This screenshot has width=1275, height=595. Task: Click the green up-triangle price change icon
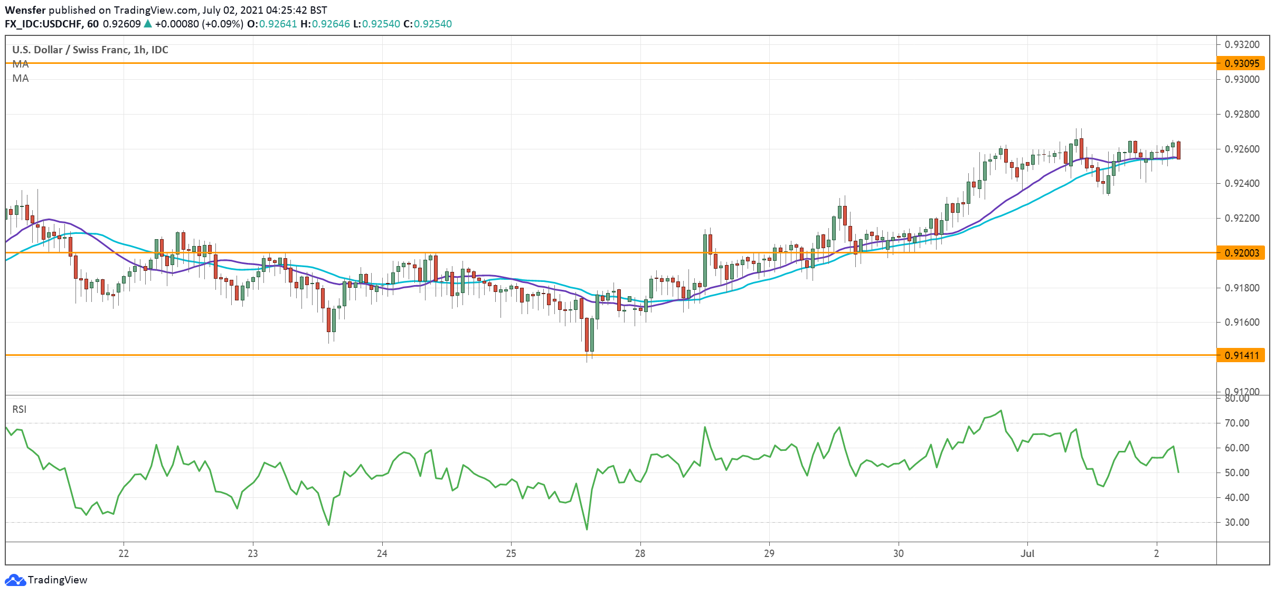point(148,24)
